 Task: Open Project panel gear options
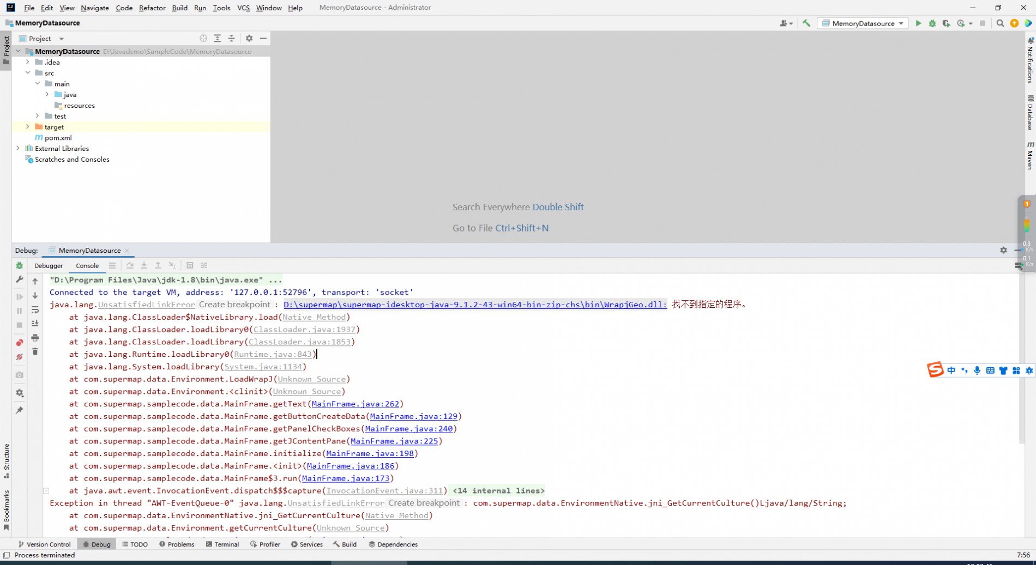click(x=249, y=38)
